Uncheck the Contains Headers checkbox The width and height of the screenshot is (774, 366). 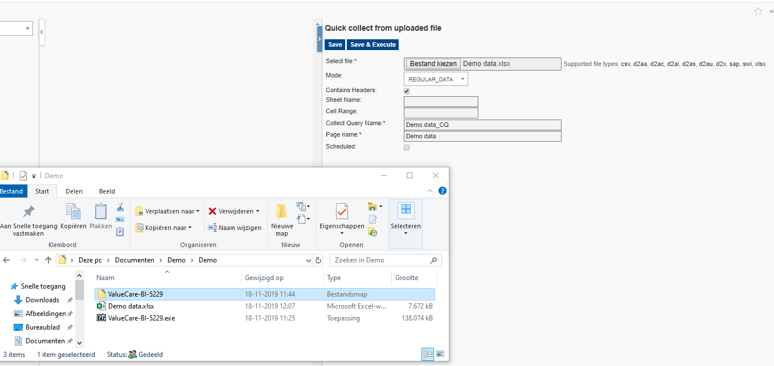(x=407, y=91)
